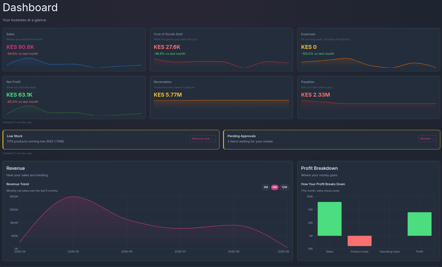Click the Low Stock alert title

(x=15, y=136)
